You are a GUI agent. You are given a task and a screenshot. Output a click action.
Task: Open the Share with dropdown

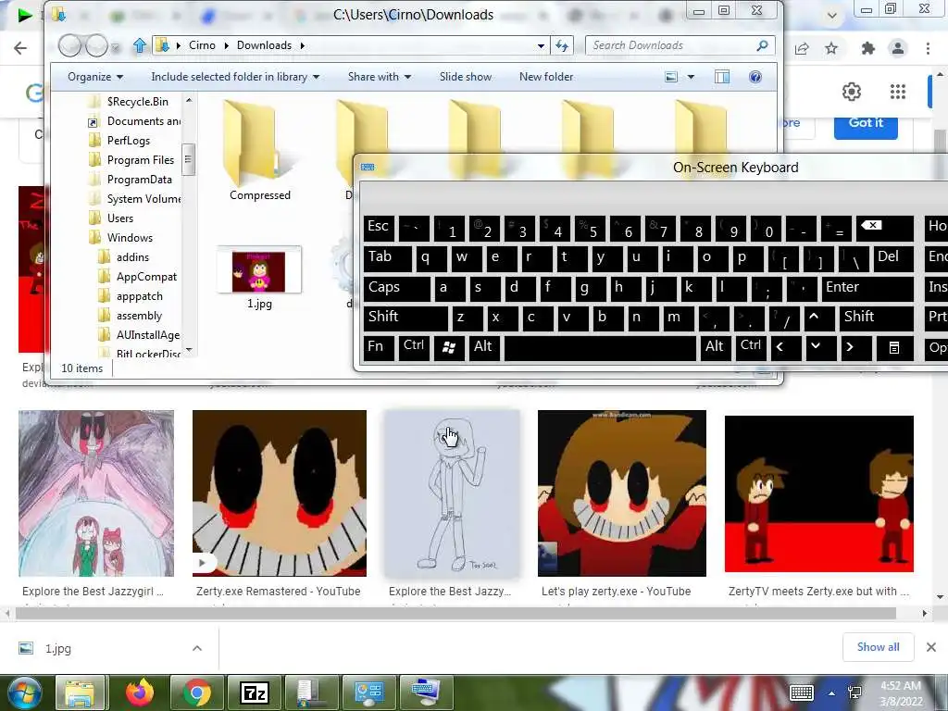379,77
